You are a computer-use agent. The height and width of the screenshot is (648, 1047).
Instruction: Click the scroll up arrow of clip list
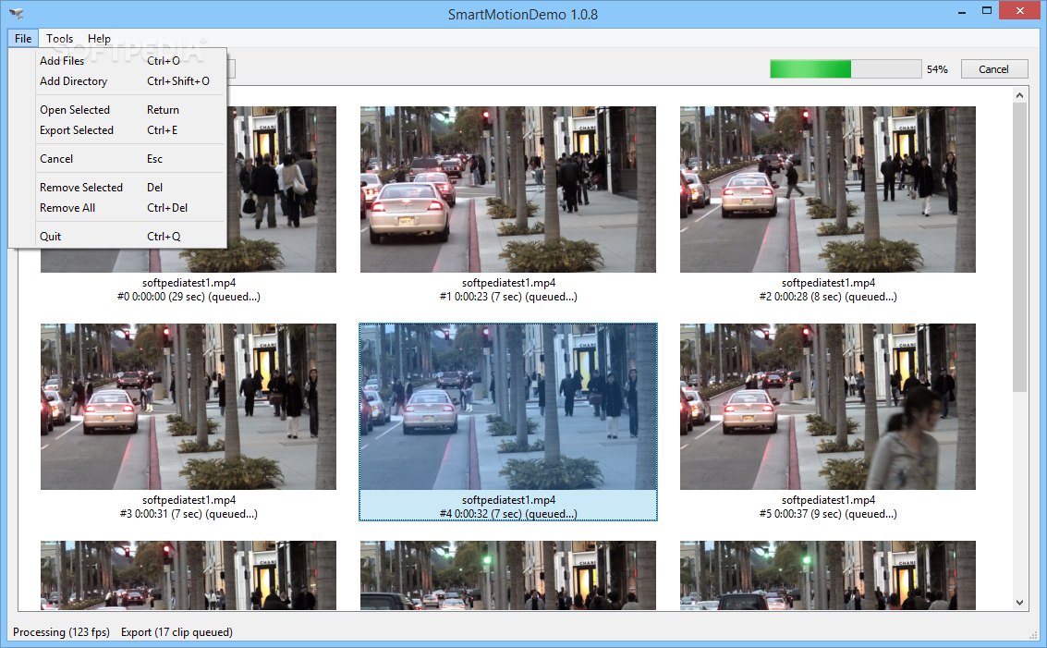pyautogui.click(x=1019, y=95)
